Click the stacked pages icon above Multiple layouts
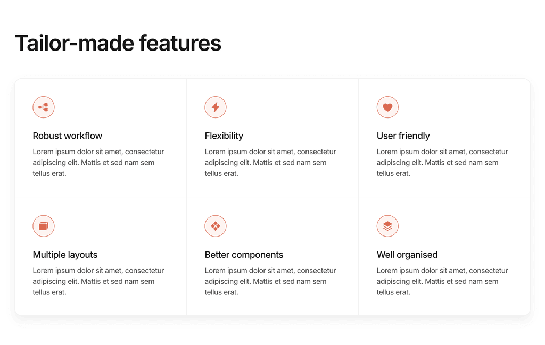545x345 pixels. click(43, 226)
